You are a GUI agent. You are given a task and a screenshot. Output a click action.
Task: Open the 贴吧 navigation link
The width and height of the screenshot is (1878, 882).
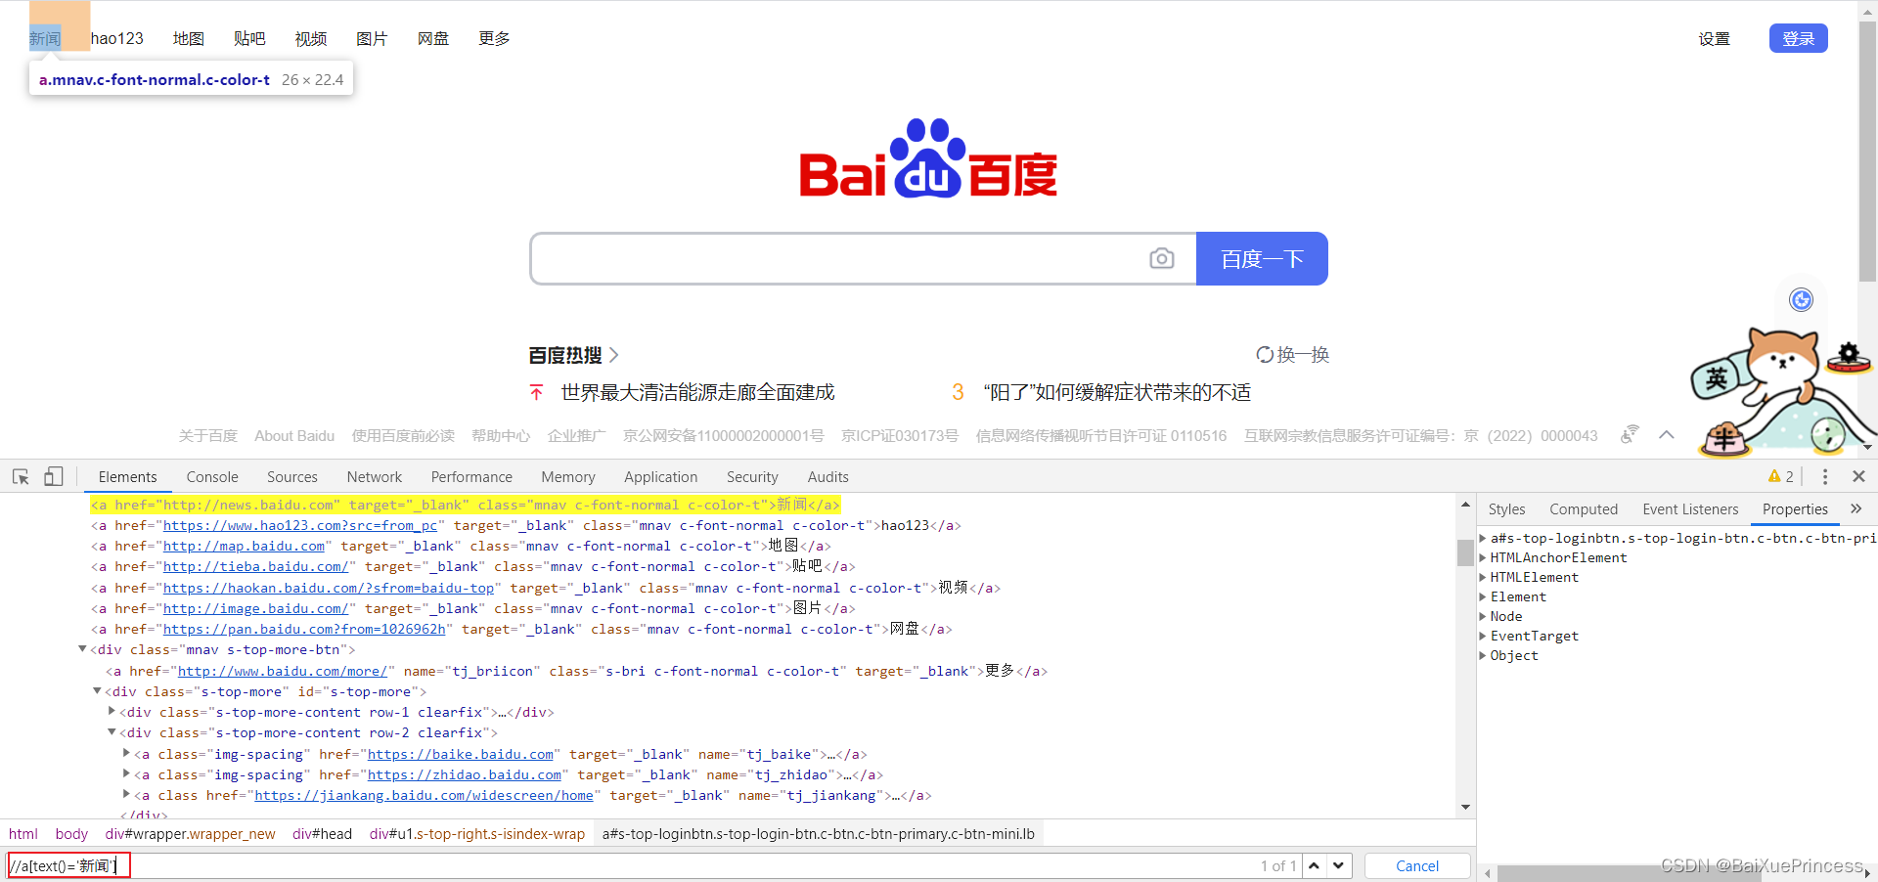tap(249, 38)
